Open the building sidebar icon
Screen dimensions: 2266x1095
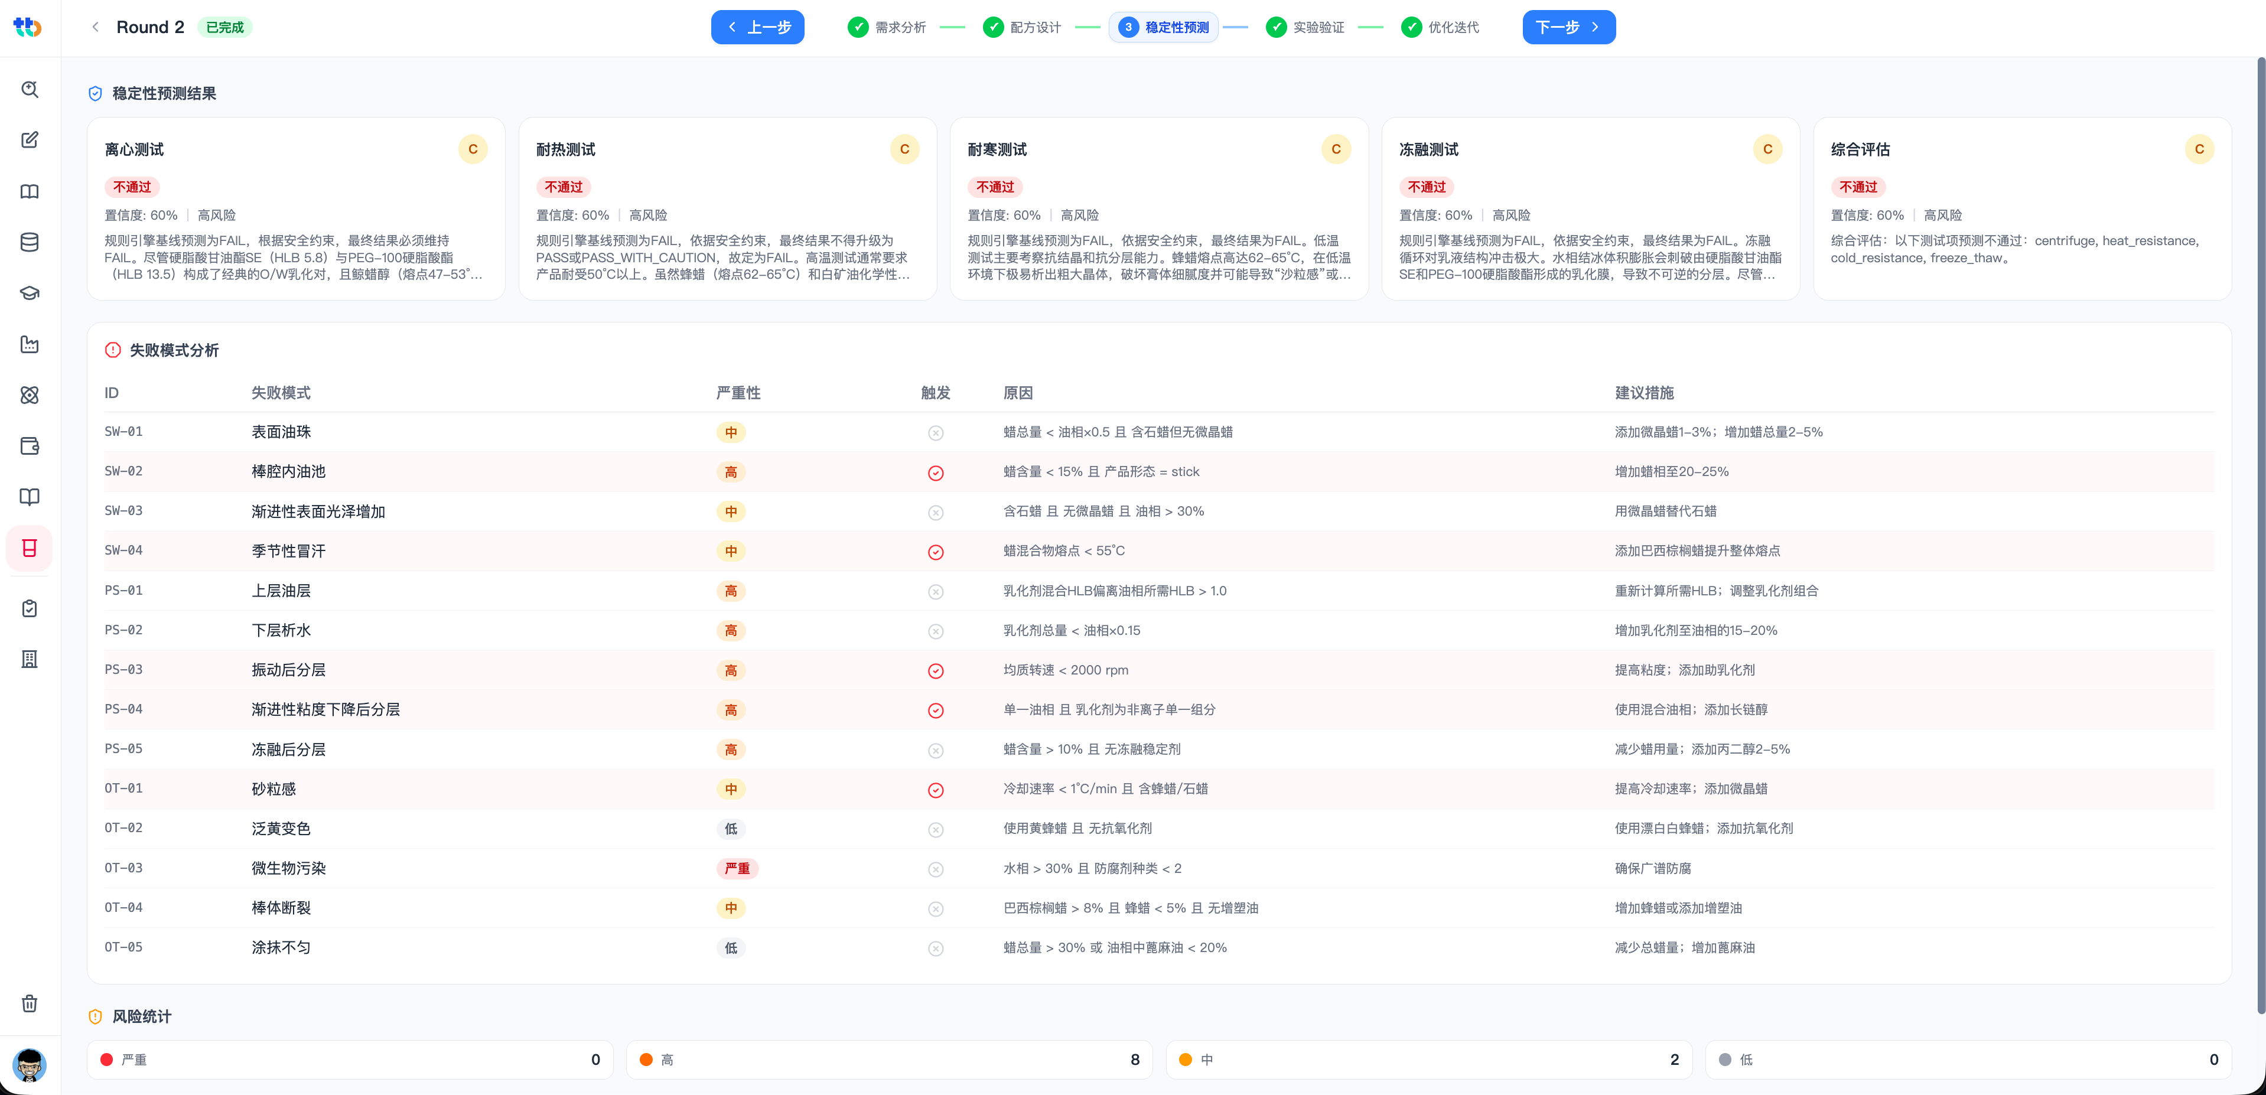point(29,659)
